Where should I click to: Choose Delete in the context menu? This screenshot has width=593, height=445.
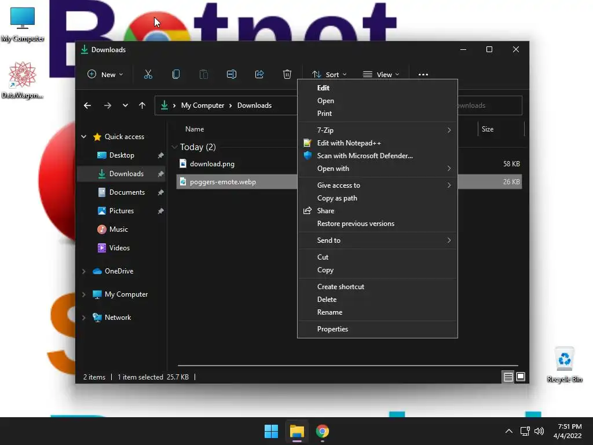[378, 300]
